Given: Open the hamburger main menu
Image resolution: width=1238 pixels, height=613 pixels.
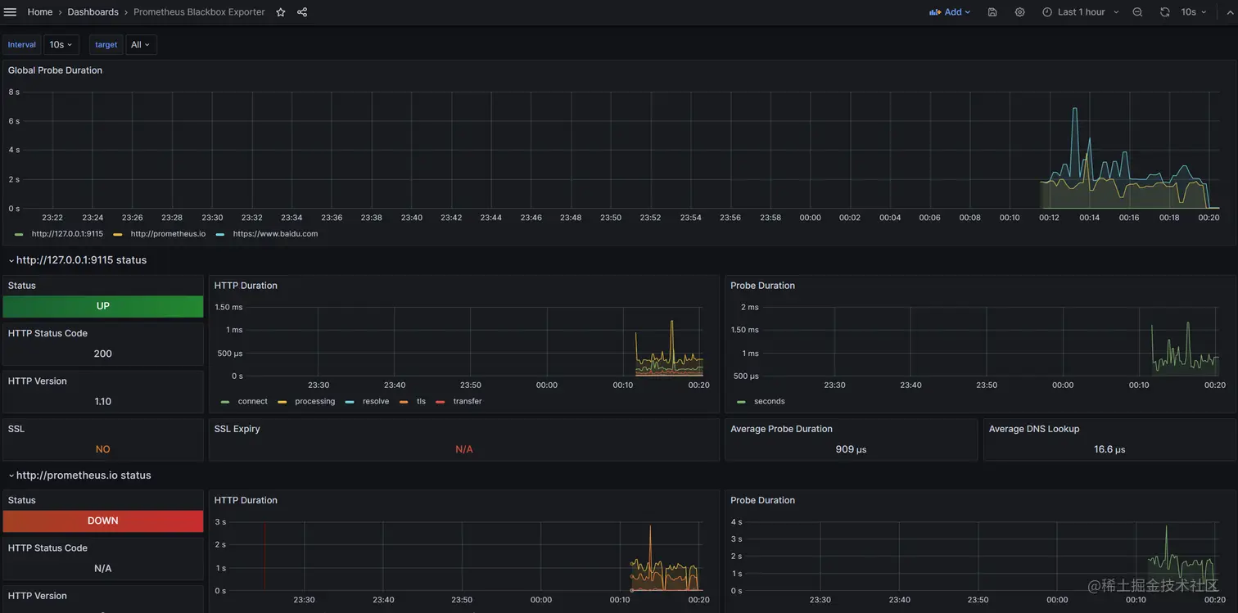Looking at the screenshot, I should (10, 12).
